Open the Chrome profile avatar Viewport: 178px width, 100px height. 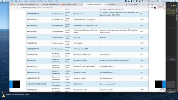click(155, 8)
